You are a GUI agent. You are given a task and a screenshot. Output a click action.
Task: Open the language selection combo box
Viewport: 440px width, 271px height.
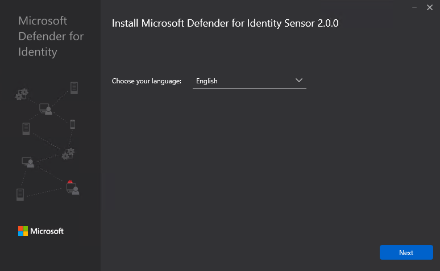[249, 81]
